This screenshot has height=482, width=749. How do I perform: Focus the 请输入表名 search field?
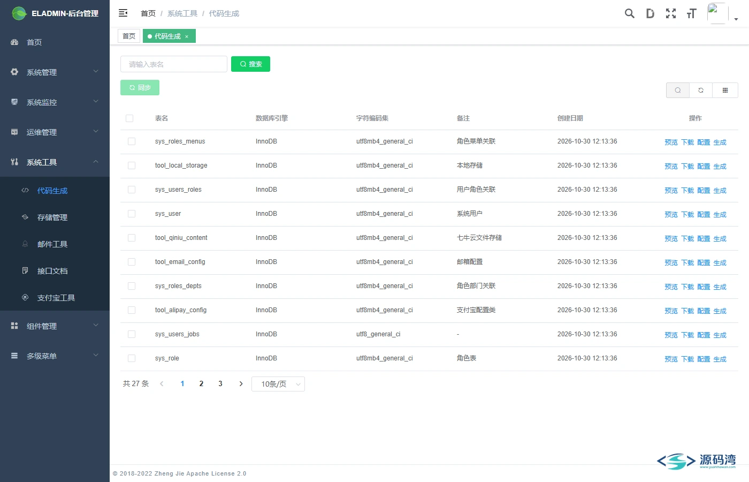point(174,64)
